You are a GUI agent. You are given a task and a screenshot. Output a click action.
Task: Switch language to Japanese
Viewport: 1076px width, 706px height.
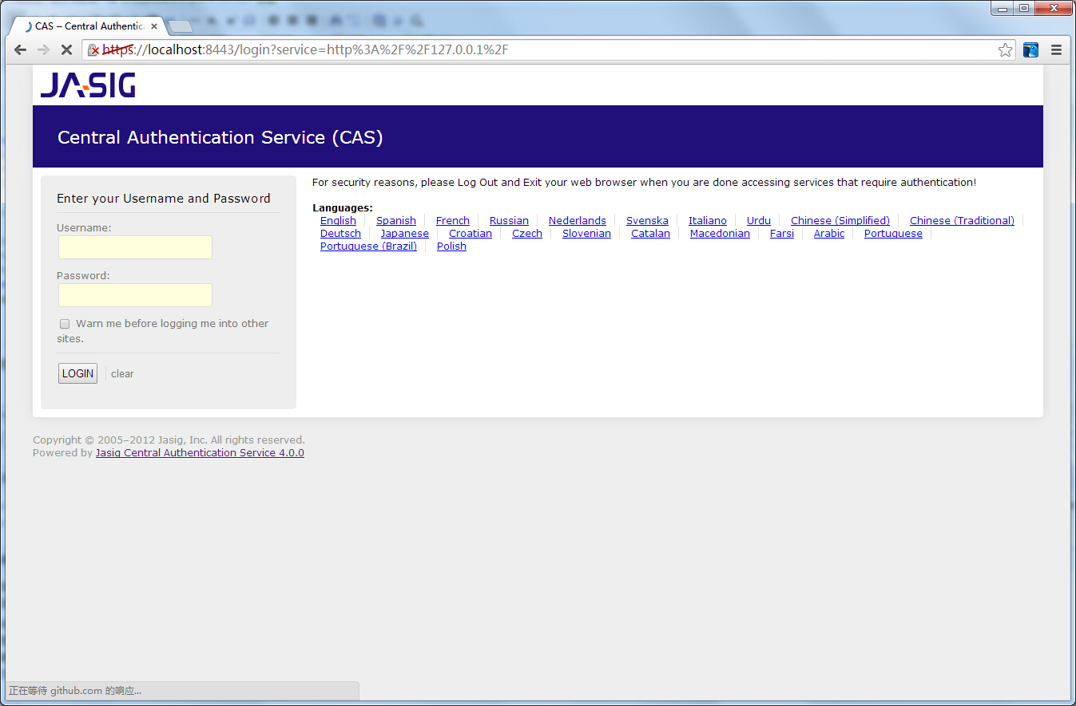click(x=405, y=234)
